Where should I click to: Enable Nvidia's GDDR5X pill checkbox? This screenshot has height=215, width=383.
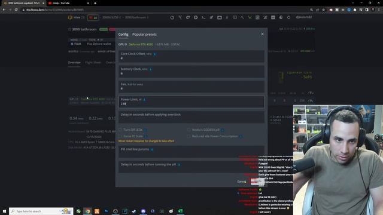(x=189, y=130)
